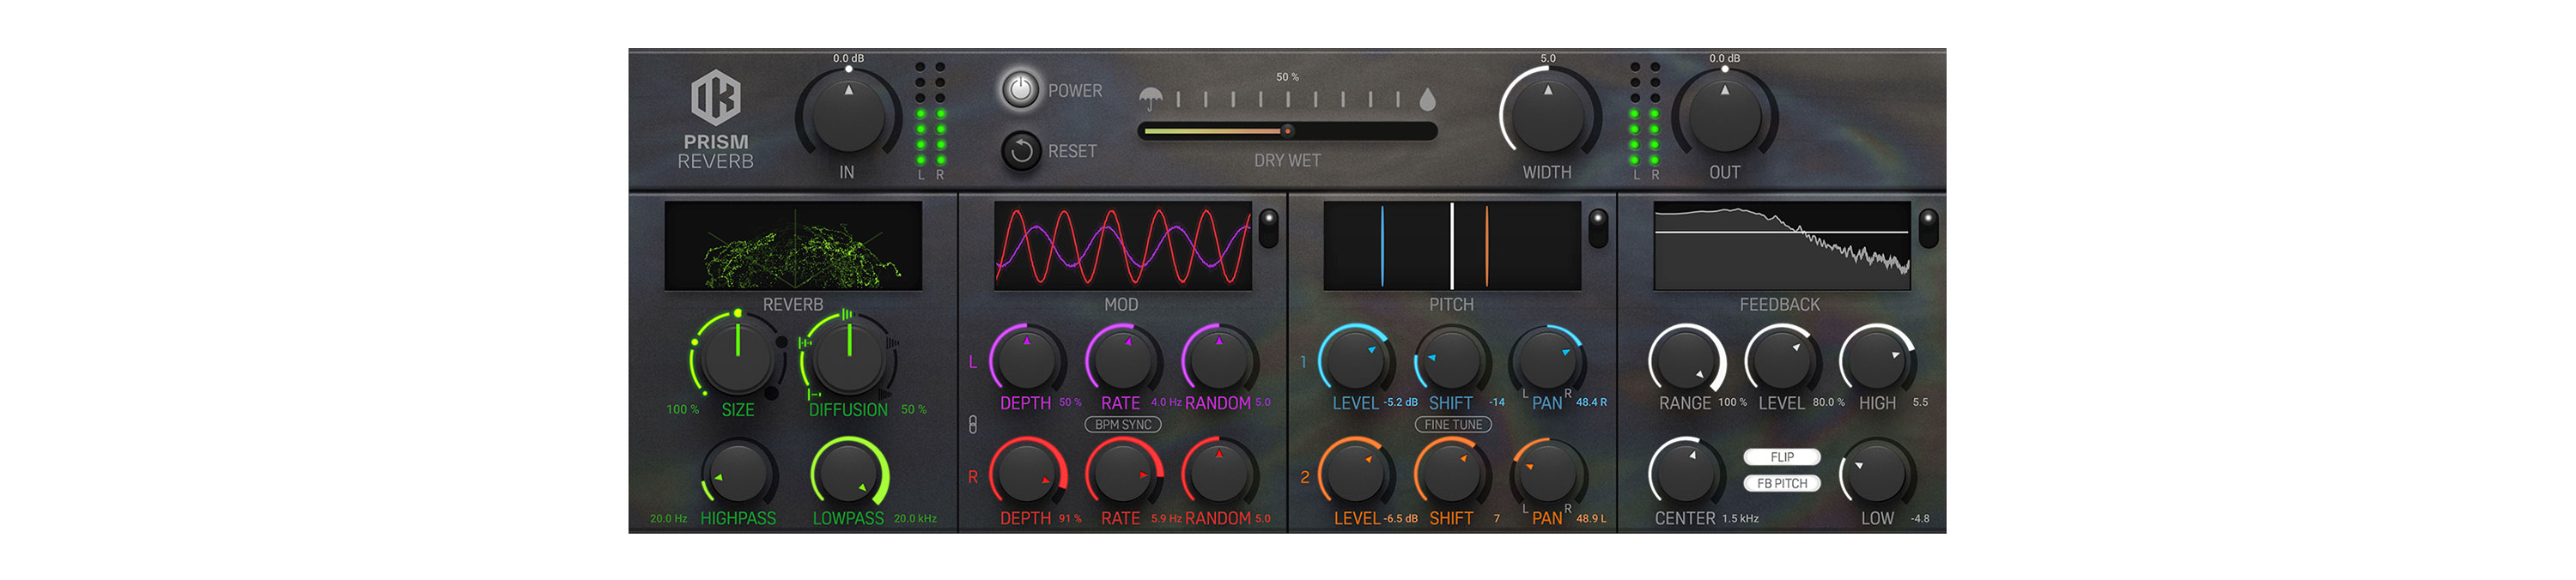Click the Reset circular arrow icon
Image resolution: width=2576 pixels, height=580 pixels.
(x=1020, y=151)
